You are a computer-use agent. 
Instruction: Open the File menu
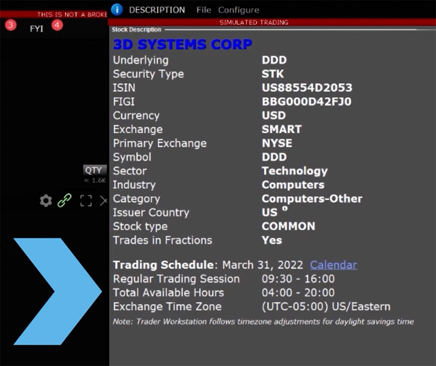coord(203,10)
